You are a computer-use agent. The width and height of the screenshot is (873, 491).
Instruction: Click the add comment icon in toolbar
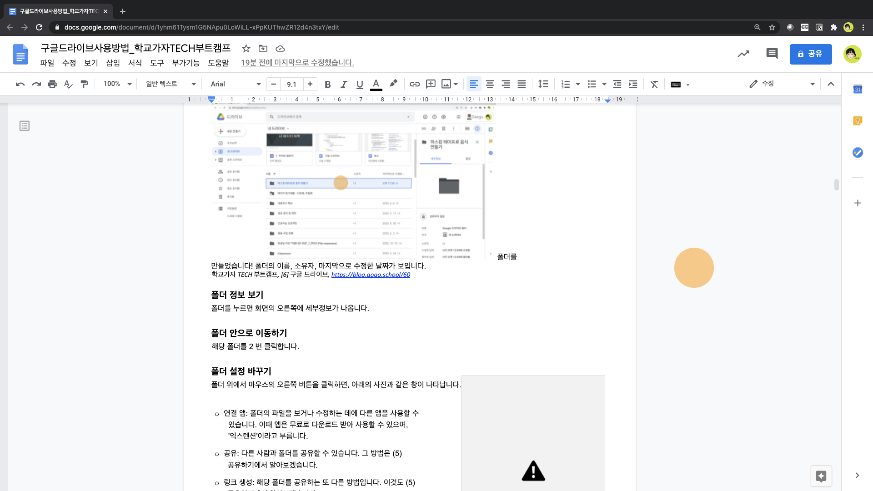click(x=430, y=84)
